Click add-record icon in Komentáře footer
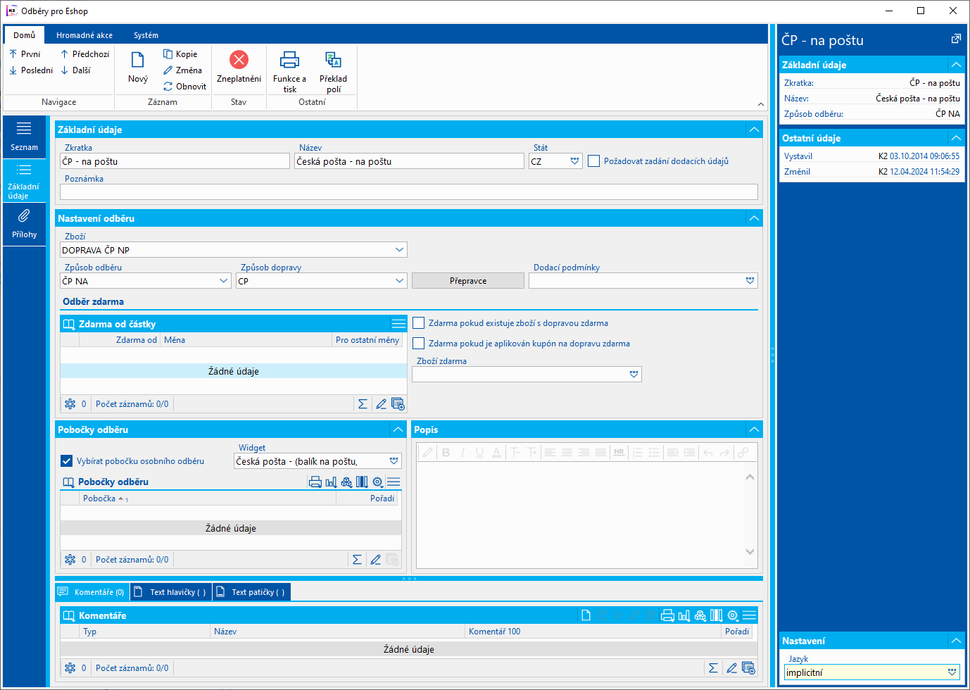The width and height of the screenshot is (970, 690). [748, 668]
